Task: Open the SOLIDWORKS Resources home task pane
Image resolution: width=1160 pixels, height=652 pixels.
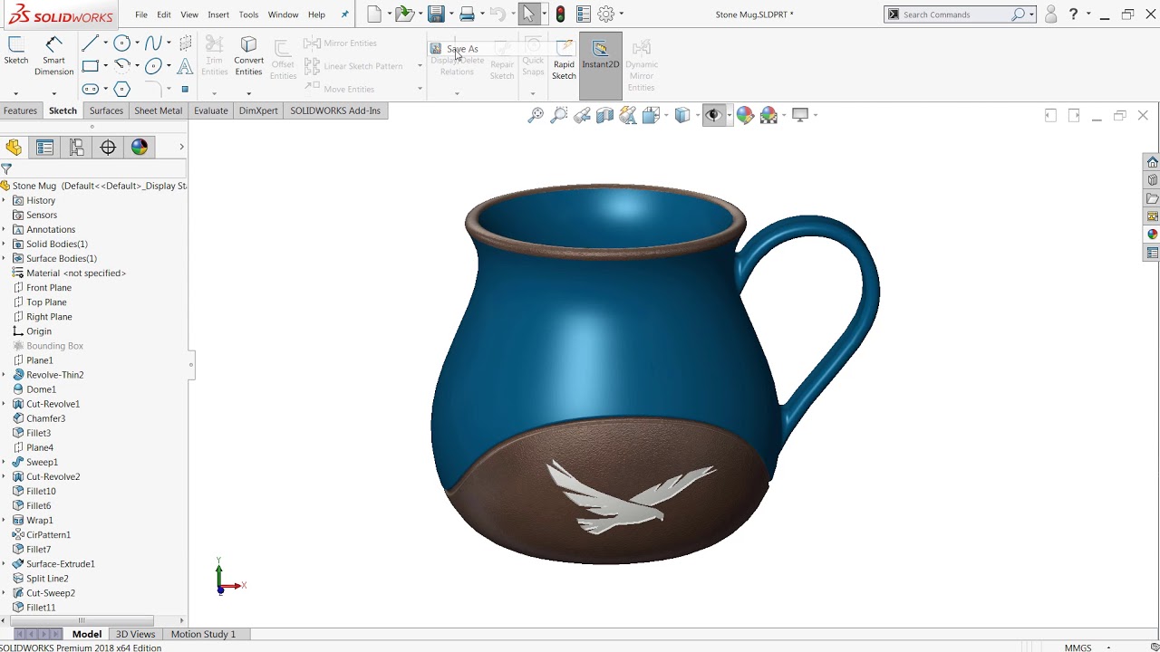Action: coord(1152,162)
